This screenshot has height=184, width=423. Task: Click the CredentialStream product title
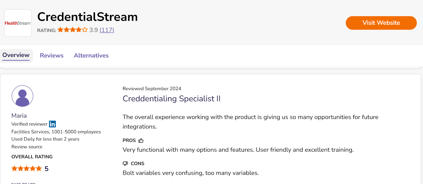pos(88,17)
